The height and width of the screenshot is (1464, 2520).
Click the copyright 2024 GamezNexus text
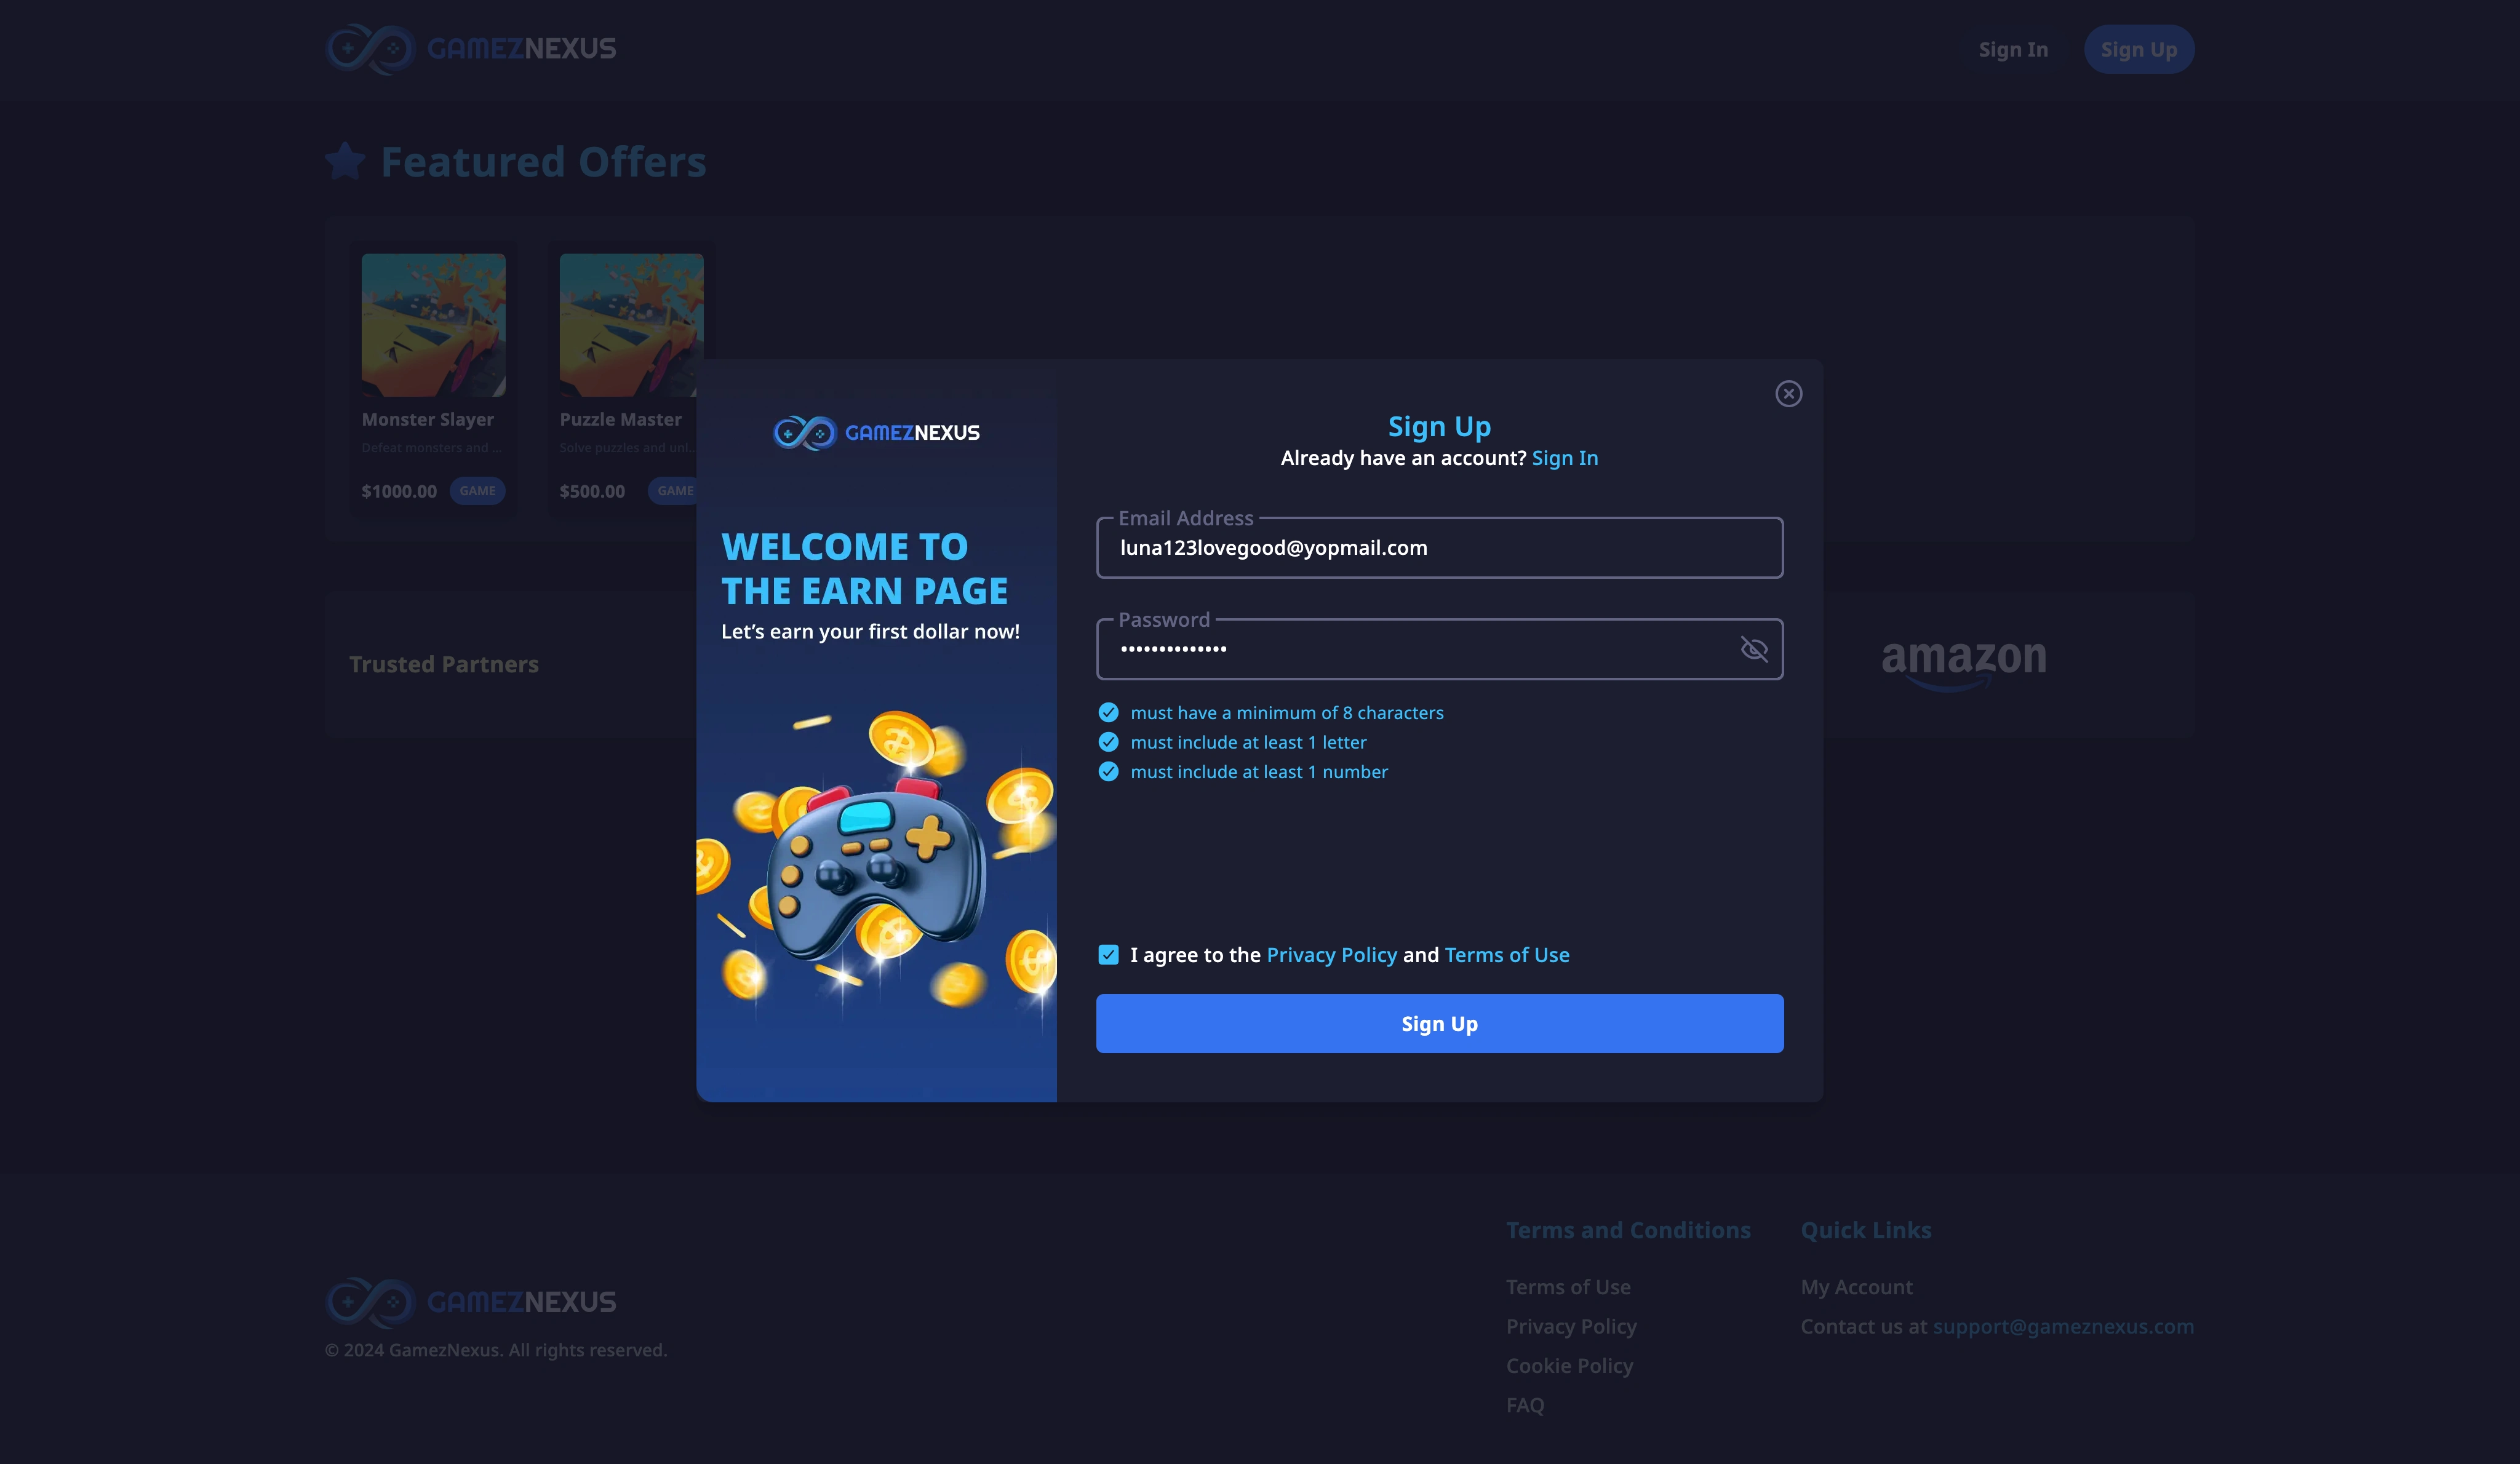click(x=496, y=1350)
